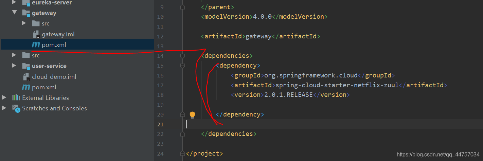Select the user-service module name
The height and width of the screenshot is (161, 483).
click(49, 66)
